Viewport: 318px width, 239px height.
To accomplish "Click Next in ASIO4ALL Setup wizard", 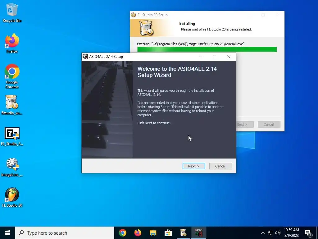I will [x=194, y=166].
